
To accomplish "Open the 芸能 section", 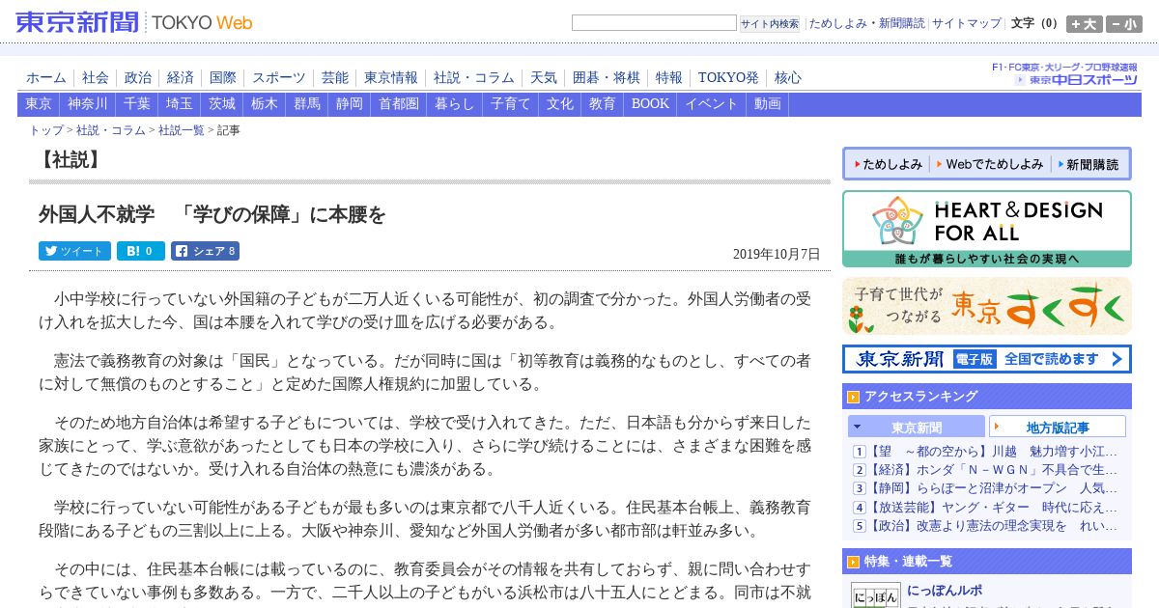I will click(335, 77).
